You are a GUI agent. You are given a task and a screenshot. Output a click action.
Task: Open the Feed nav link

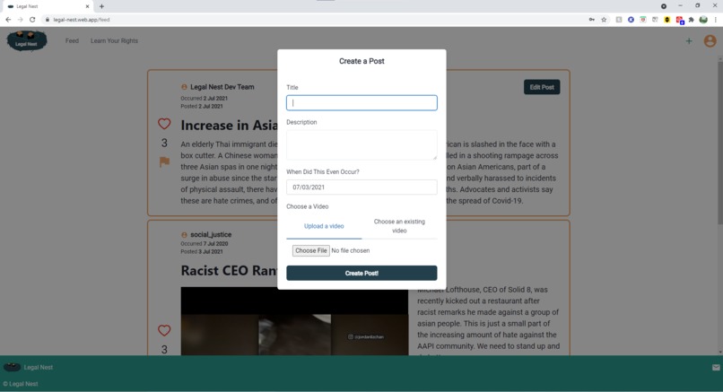(x=72, y=40)
